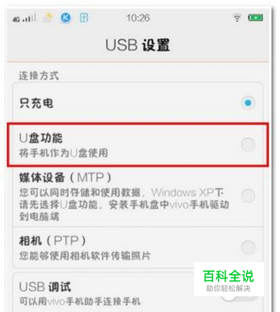Open the blue K app notification icon
Screen dimensions: 280x312
click(66, 18)
